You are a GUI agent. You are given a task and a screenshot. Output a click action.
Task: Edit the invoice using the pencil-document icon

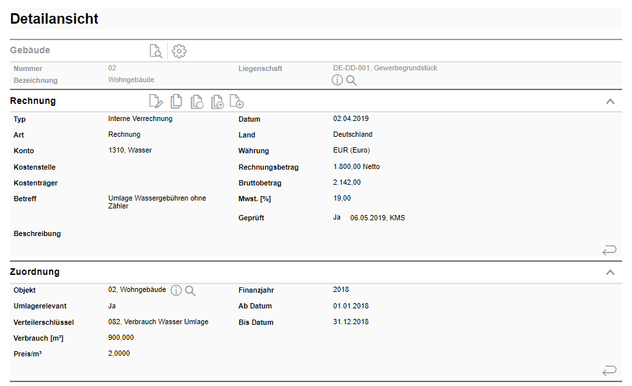tap(156, 101)
